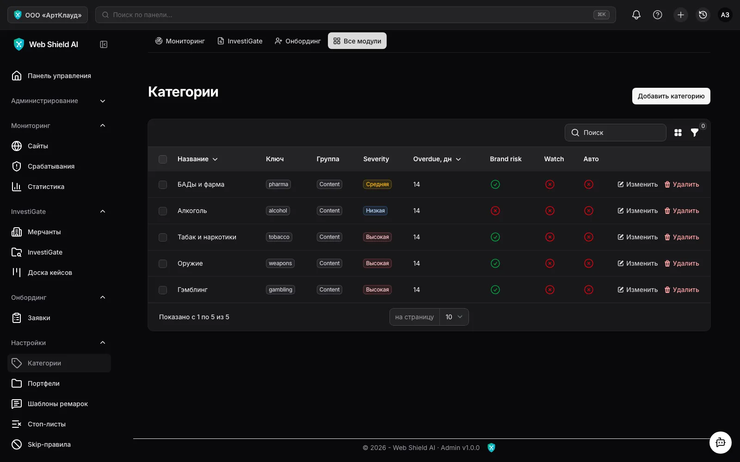
Task: Collapse the InvestiGate sidebar section
Action: [59, 212]
